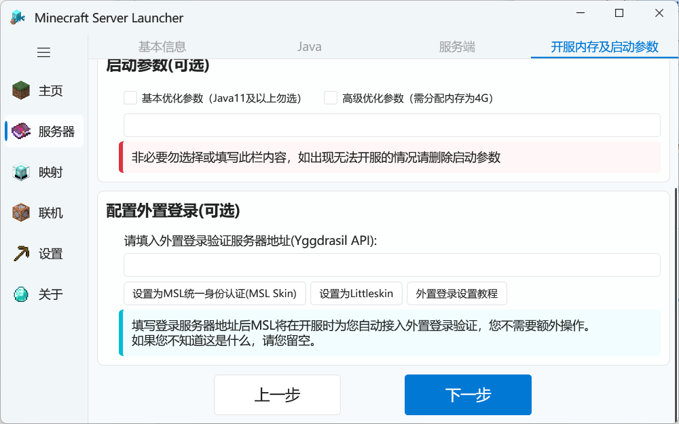Select the 开服内存及启动参数 tab
This screenshot has width=679, height=424.
coord(604,47)
